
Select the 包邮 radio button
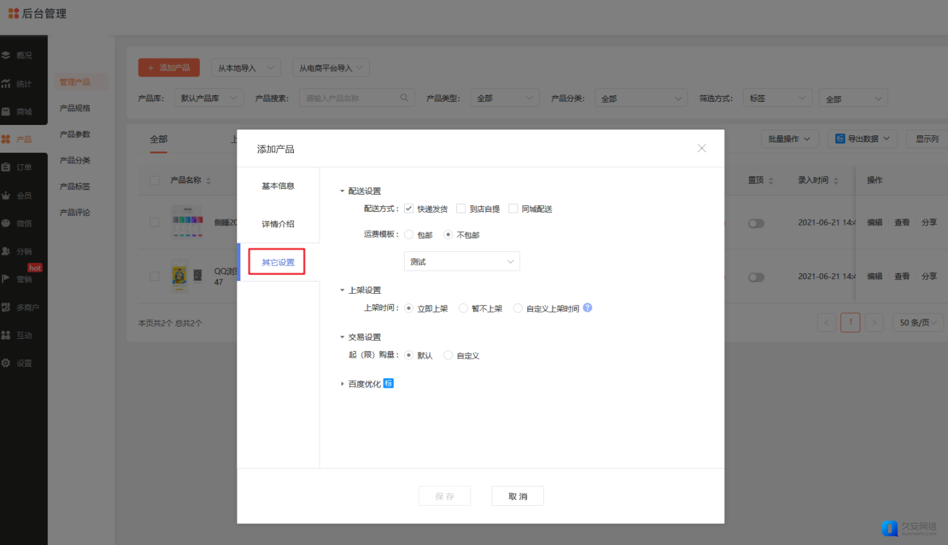point(409,234)
